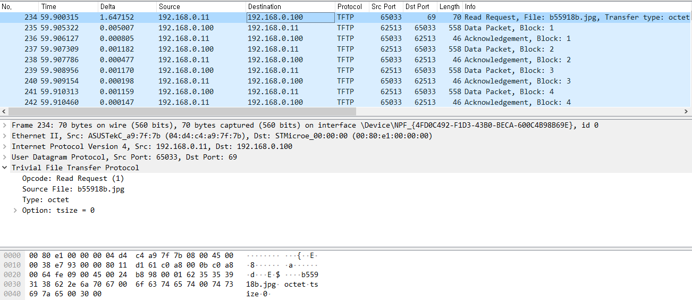The height and width of the screenshot is (300, 692).
Task: Click the horizontal scrollbar of packet list
Action: (182, 112)
